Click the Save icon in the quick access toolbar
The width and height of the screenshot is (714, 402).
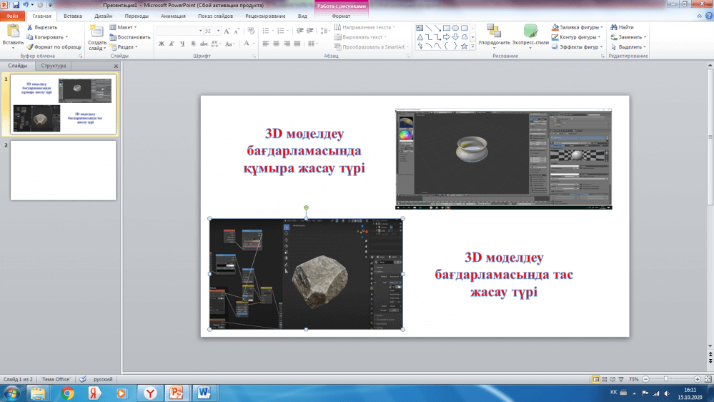pyautogui.click(x=16, y=5)
